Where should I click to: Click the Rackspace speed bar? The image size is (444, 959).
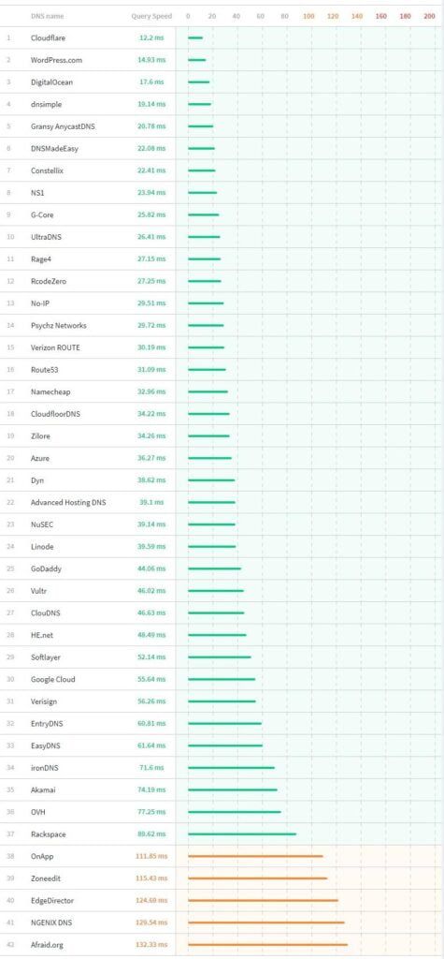point(242,834)
